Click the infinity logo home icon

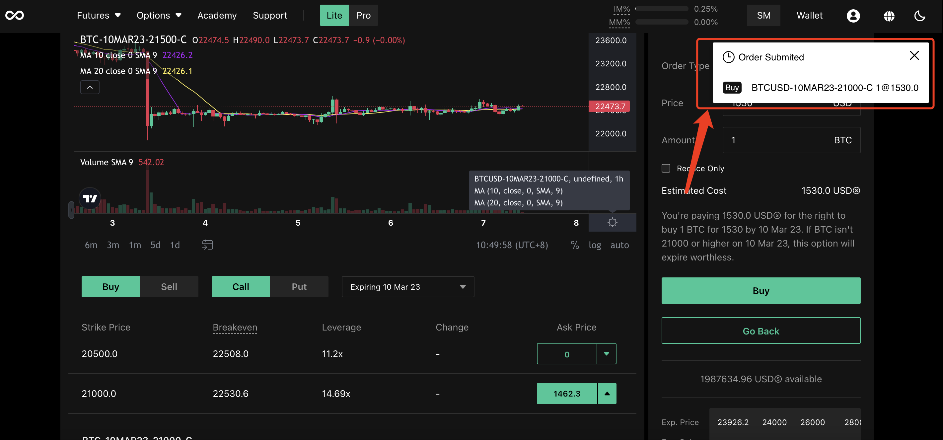(15, 15)
